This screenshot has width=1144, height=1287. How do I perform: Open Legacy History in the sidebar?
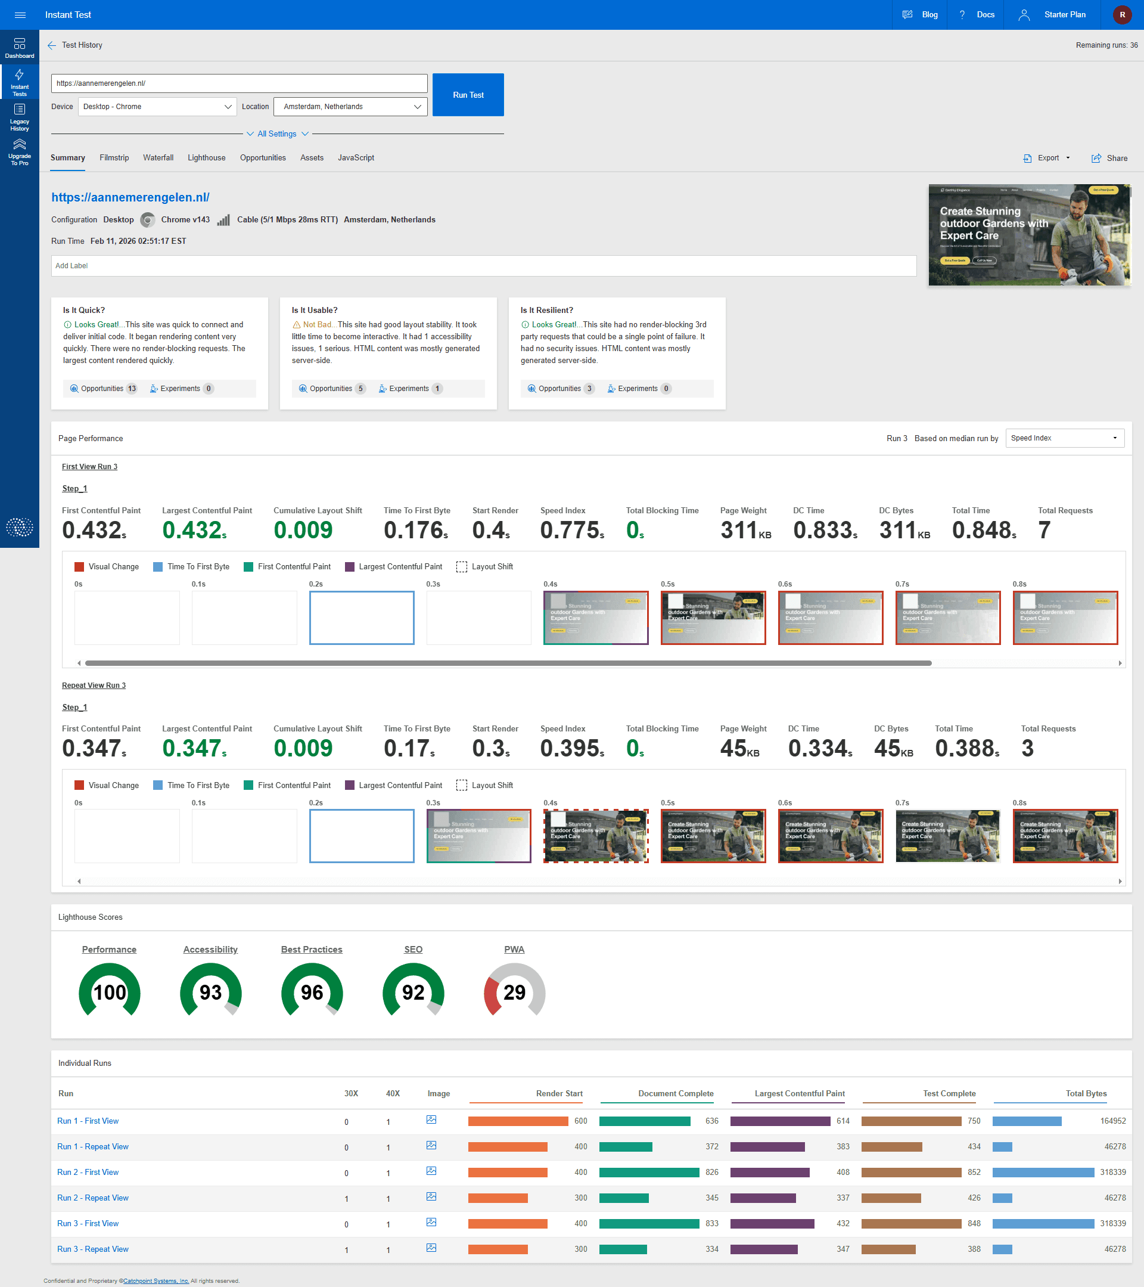20,116
